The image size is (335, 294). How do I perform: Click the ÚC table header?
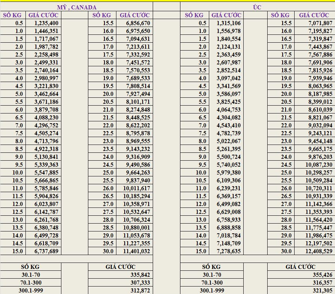257,7
